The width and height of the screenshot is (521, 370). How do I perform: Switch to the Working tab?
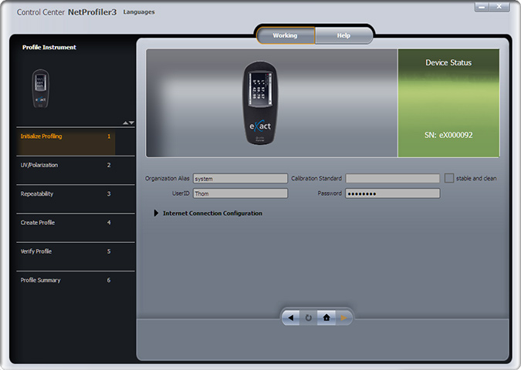tap(286, 35)
